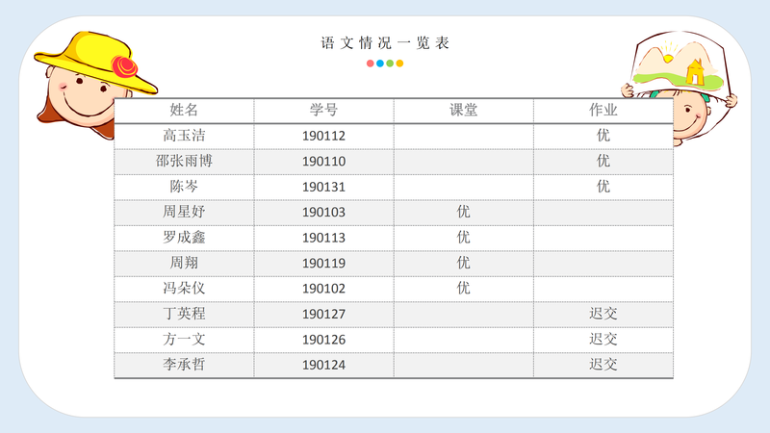The image size is (770, 433).
Task: Click the name cell 李承哲
Action: coord(184,365)
